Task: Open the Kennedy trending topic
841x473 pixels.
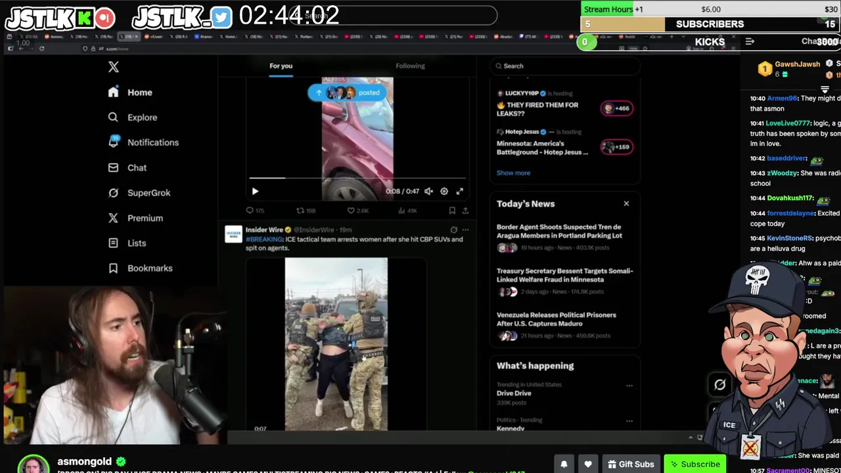Action: [511, 428]
